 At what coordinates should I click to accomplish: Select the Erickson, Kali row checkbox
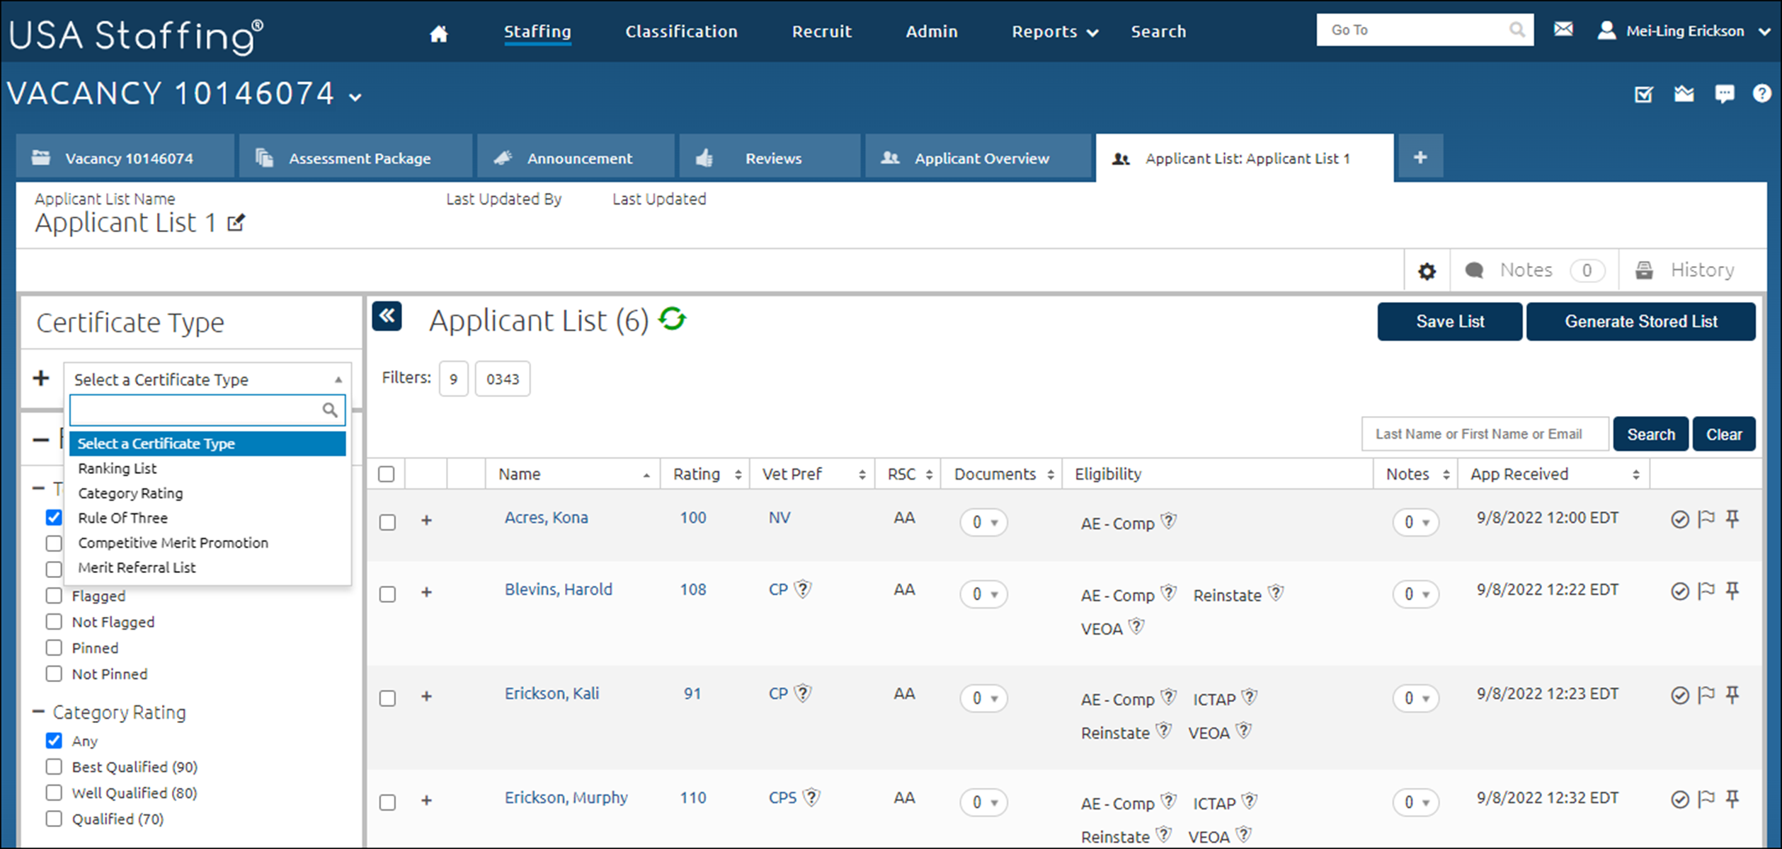(387, 698)
